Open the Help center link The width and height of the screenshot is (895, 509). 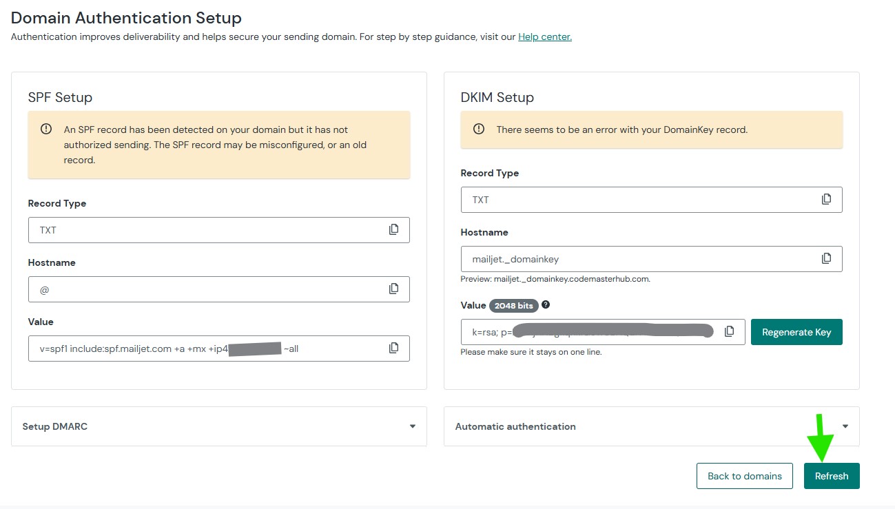tap(544, 37)
